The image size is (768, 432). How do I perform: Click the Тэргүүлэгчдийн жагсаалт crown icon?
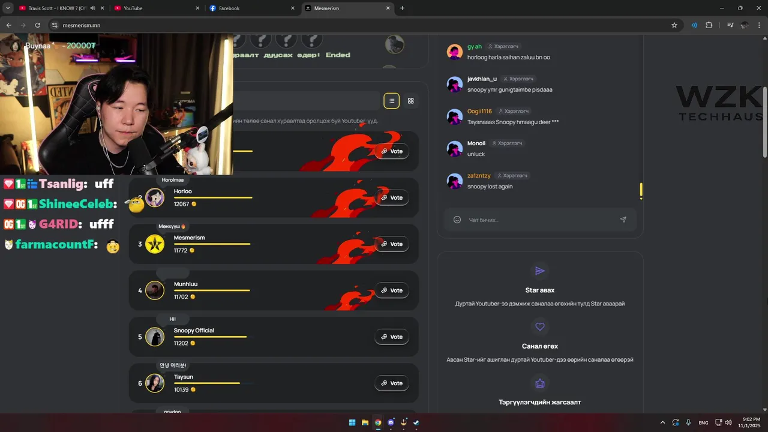(540, 383)
